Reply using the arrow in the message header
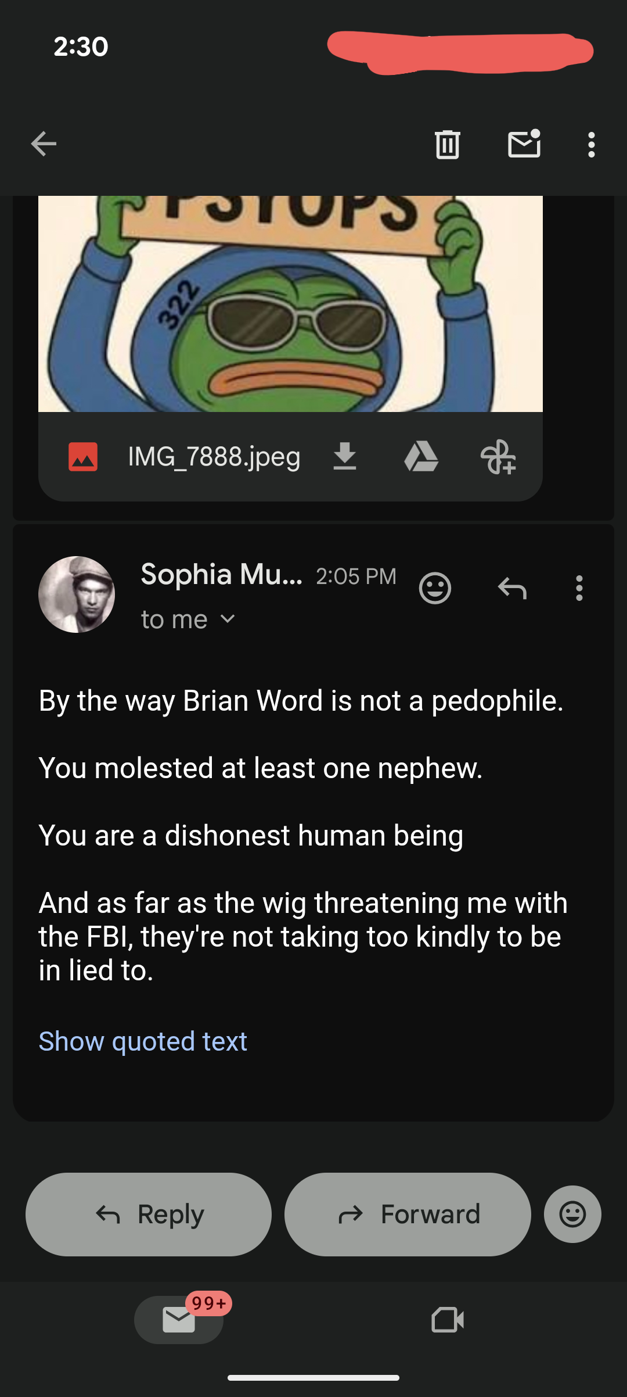 pyautogui.click(x=512, y=588)
